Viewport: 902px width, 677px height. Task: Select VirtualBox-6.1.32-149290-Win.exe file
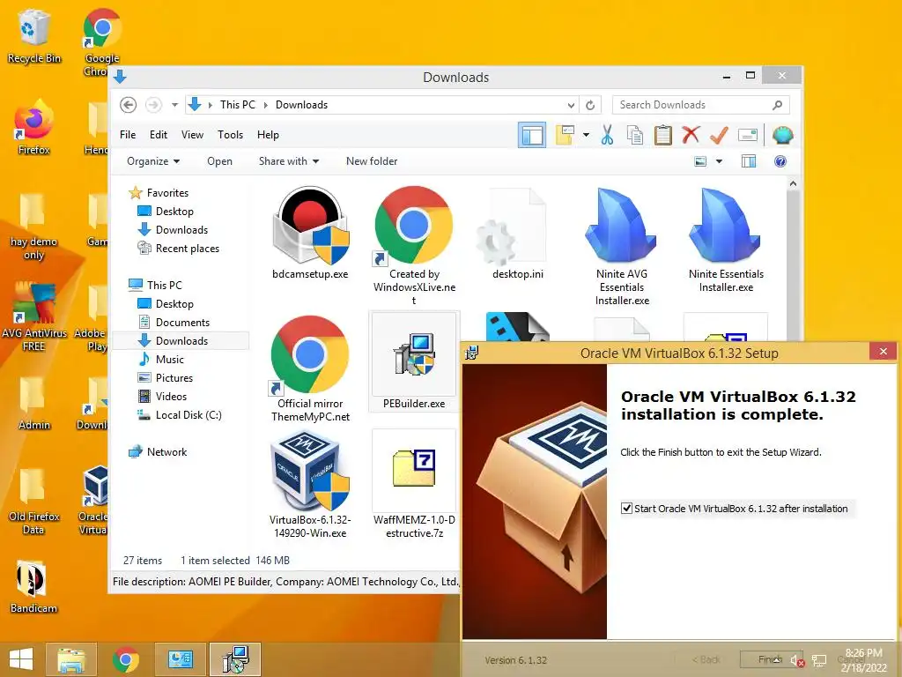tap(310, 485)
